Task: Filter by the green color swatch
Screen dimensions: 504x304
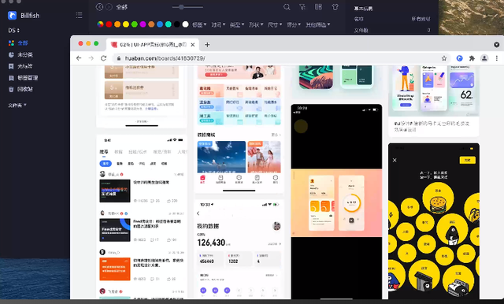Action: [x=135, y=24]
